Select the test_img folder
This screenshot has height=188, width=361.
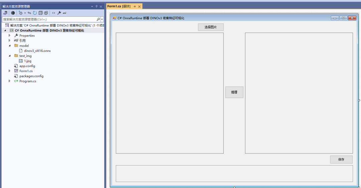pos(25,56)
